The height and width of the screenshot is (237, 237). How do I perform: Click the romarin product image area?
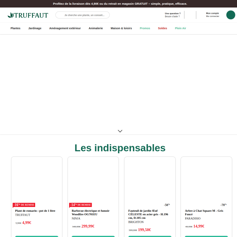pos(37,180)
